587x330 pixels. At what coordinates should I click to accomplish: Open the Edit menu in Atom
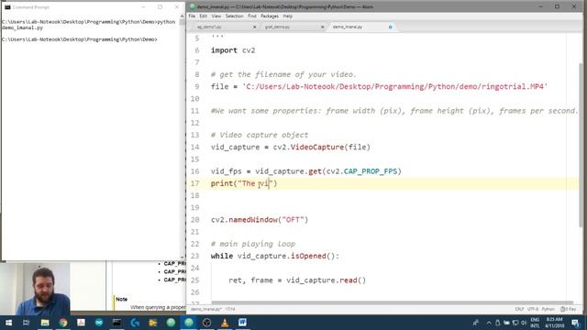[203, 16]
